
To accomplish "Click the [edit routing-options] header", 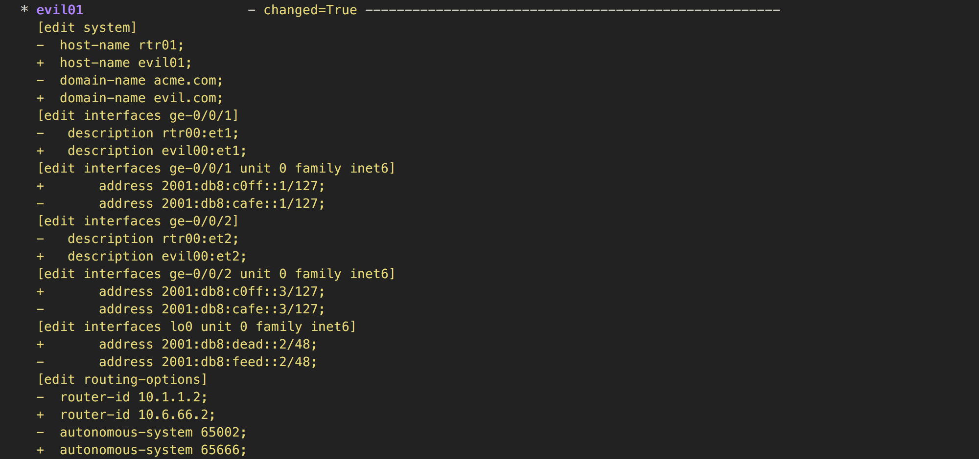I will [122, 379].
